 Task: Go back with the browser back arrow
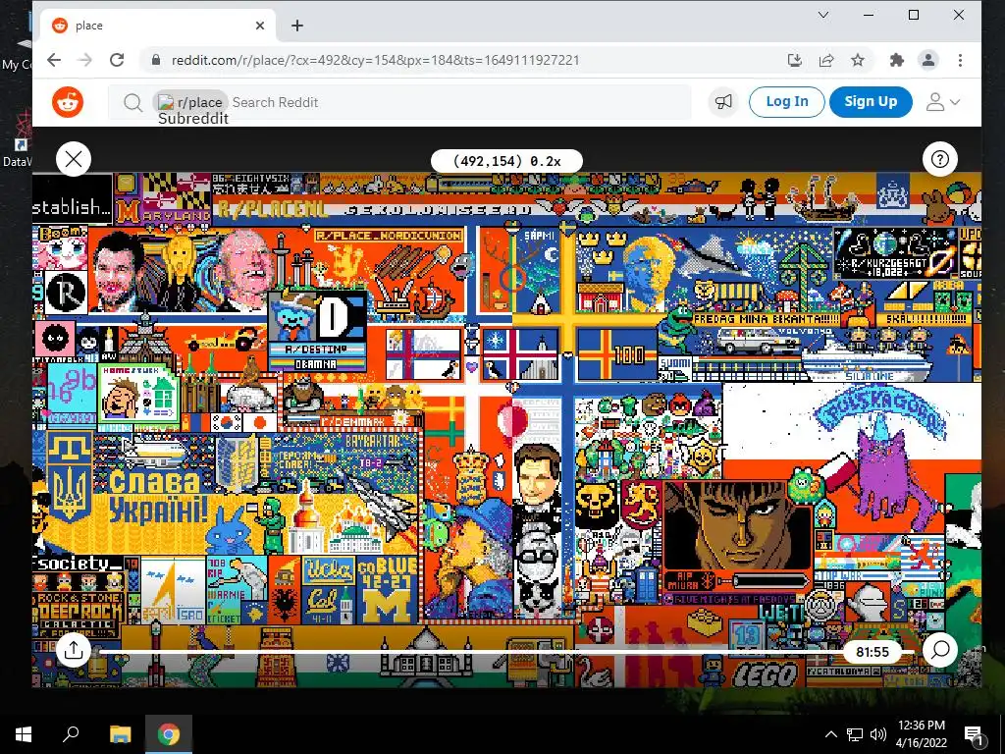[x=54, y=60]
